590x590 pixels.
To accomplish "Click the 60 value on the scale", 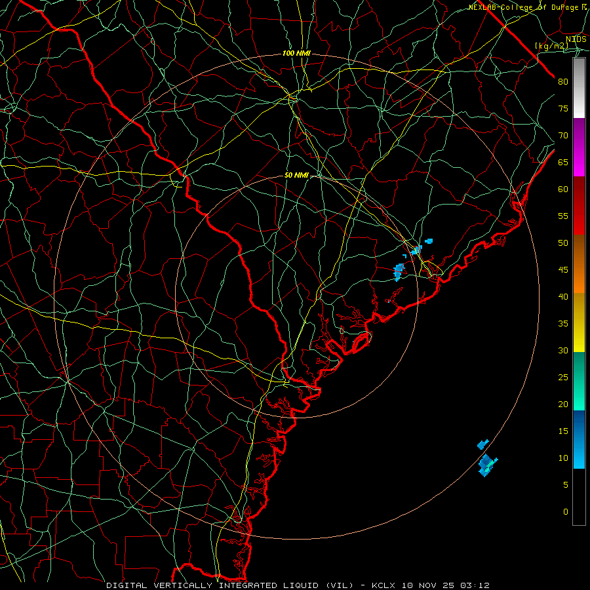I will coord(563,189).
